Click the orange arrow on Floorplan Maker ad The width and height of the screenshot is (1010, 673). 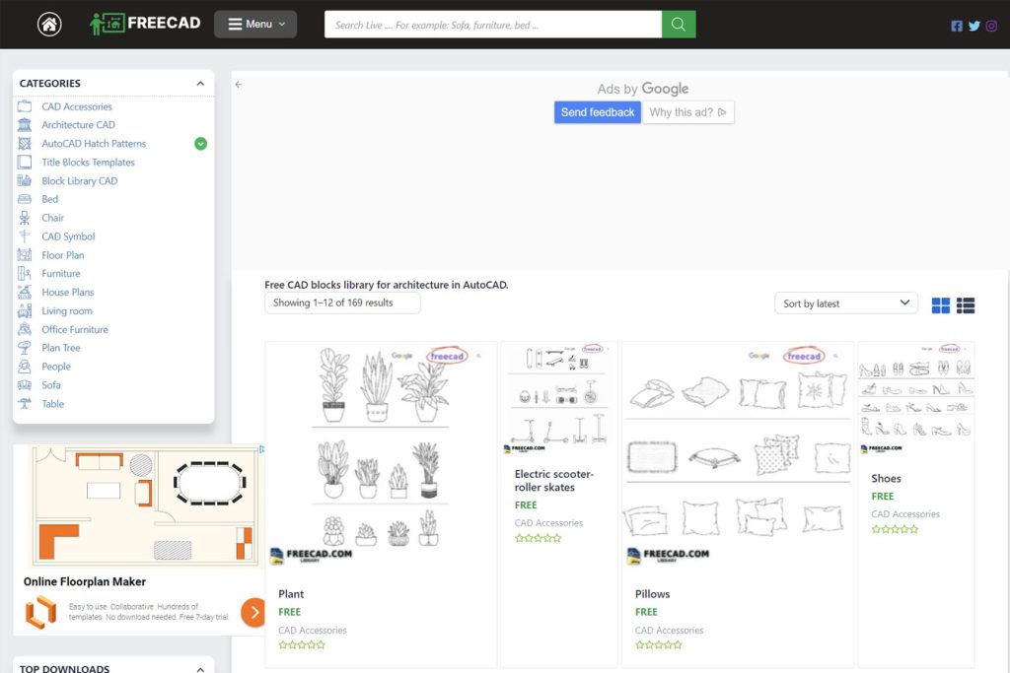[253, 613]
